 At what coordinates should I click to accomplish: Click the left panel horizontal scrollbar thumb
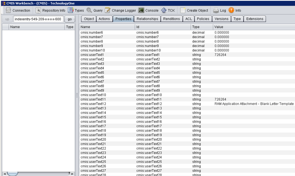coord(12,174)
